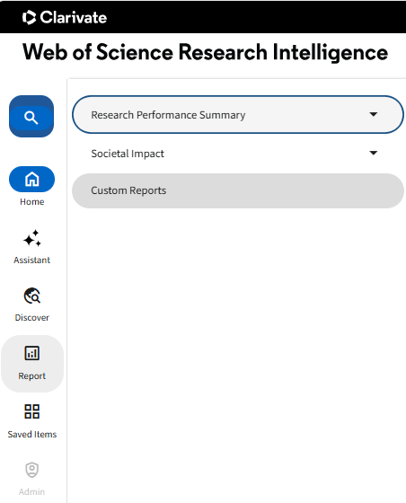Click the Clarivate logo
Image resolution: width=406 pixels, height=503 pixels.
[65, 17]
